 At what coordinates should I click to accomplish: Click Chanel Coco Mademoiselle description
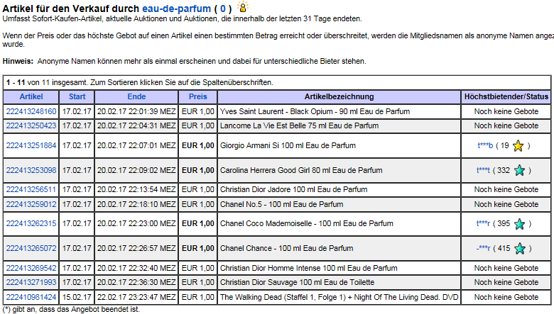click(x=306, y=223)
